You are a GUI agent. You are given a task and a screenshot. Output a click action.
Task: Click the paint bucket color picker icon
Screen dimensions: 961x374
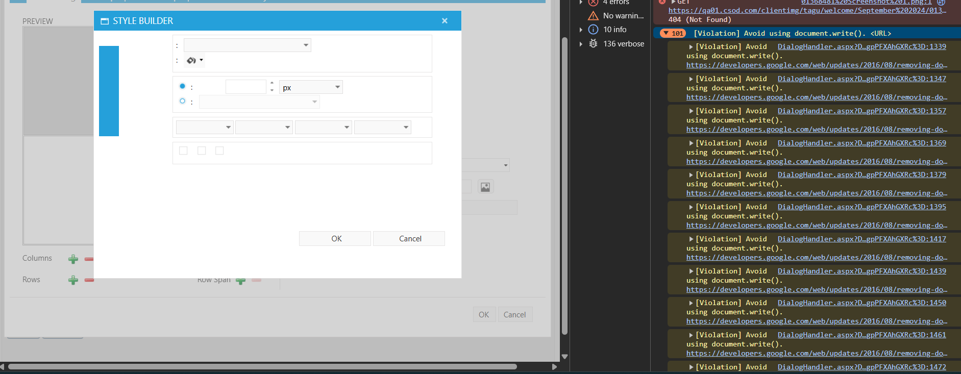(191, 61)
